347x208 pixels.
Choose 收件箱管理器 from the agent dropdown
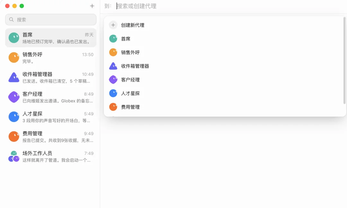[x=224, y=66]
